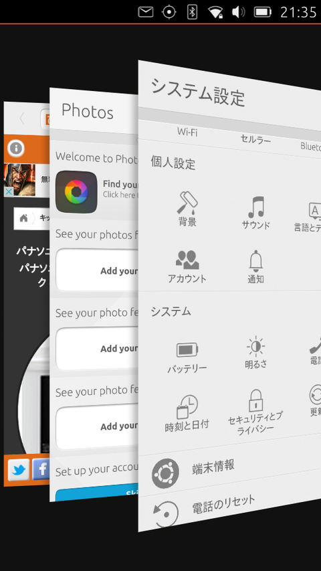Click the システム設定 header title
The width and height of the screenshot is (321, 571).
pos(198,92)
